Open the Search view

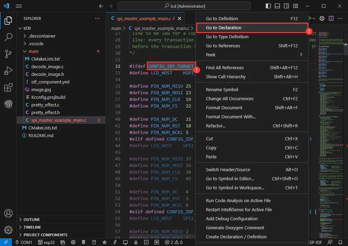click(x=8, y=37)
